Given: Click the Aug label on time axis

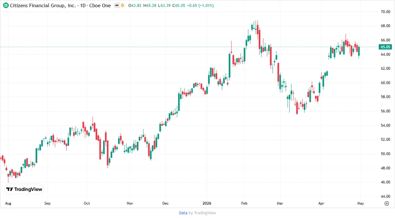Looking at the screenshot, I should click(x=8, y=204).
